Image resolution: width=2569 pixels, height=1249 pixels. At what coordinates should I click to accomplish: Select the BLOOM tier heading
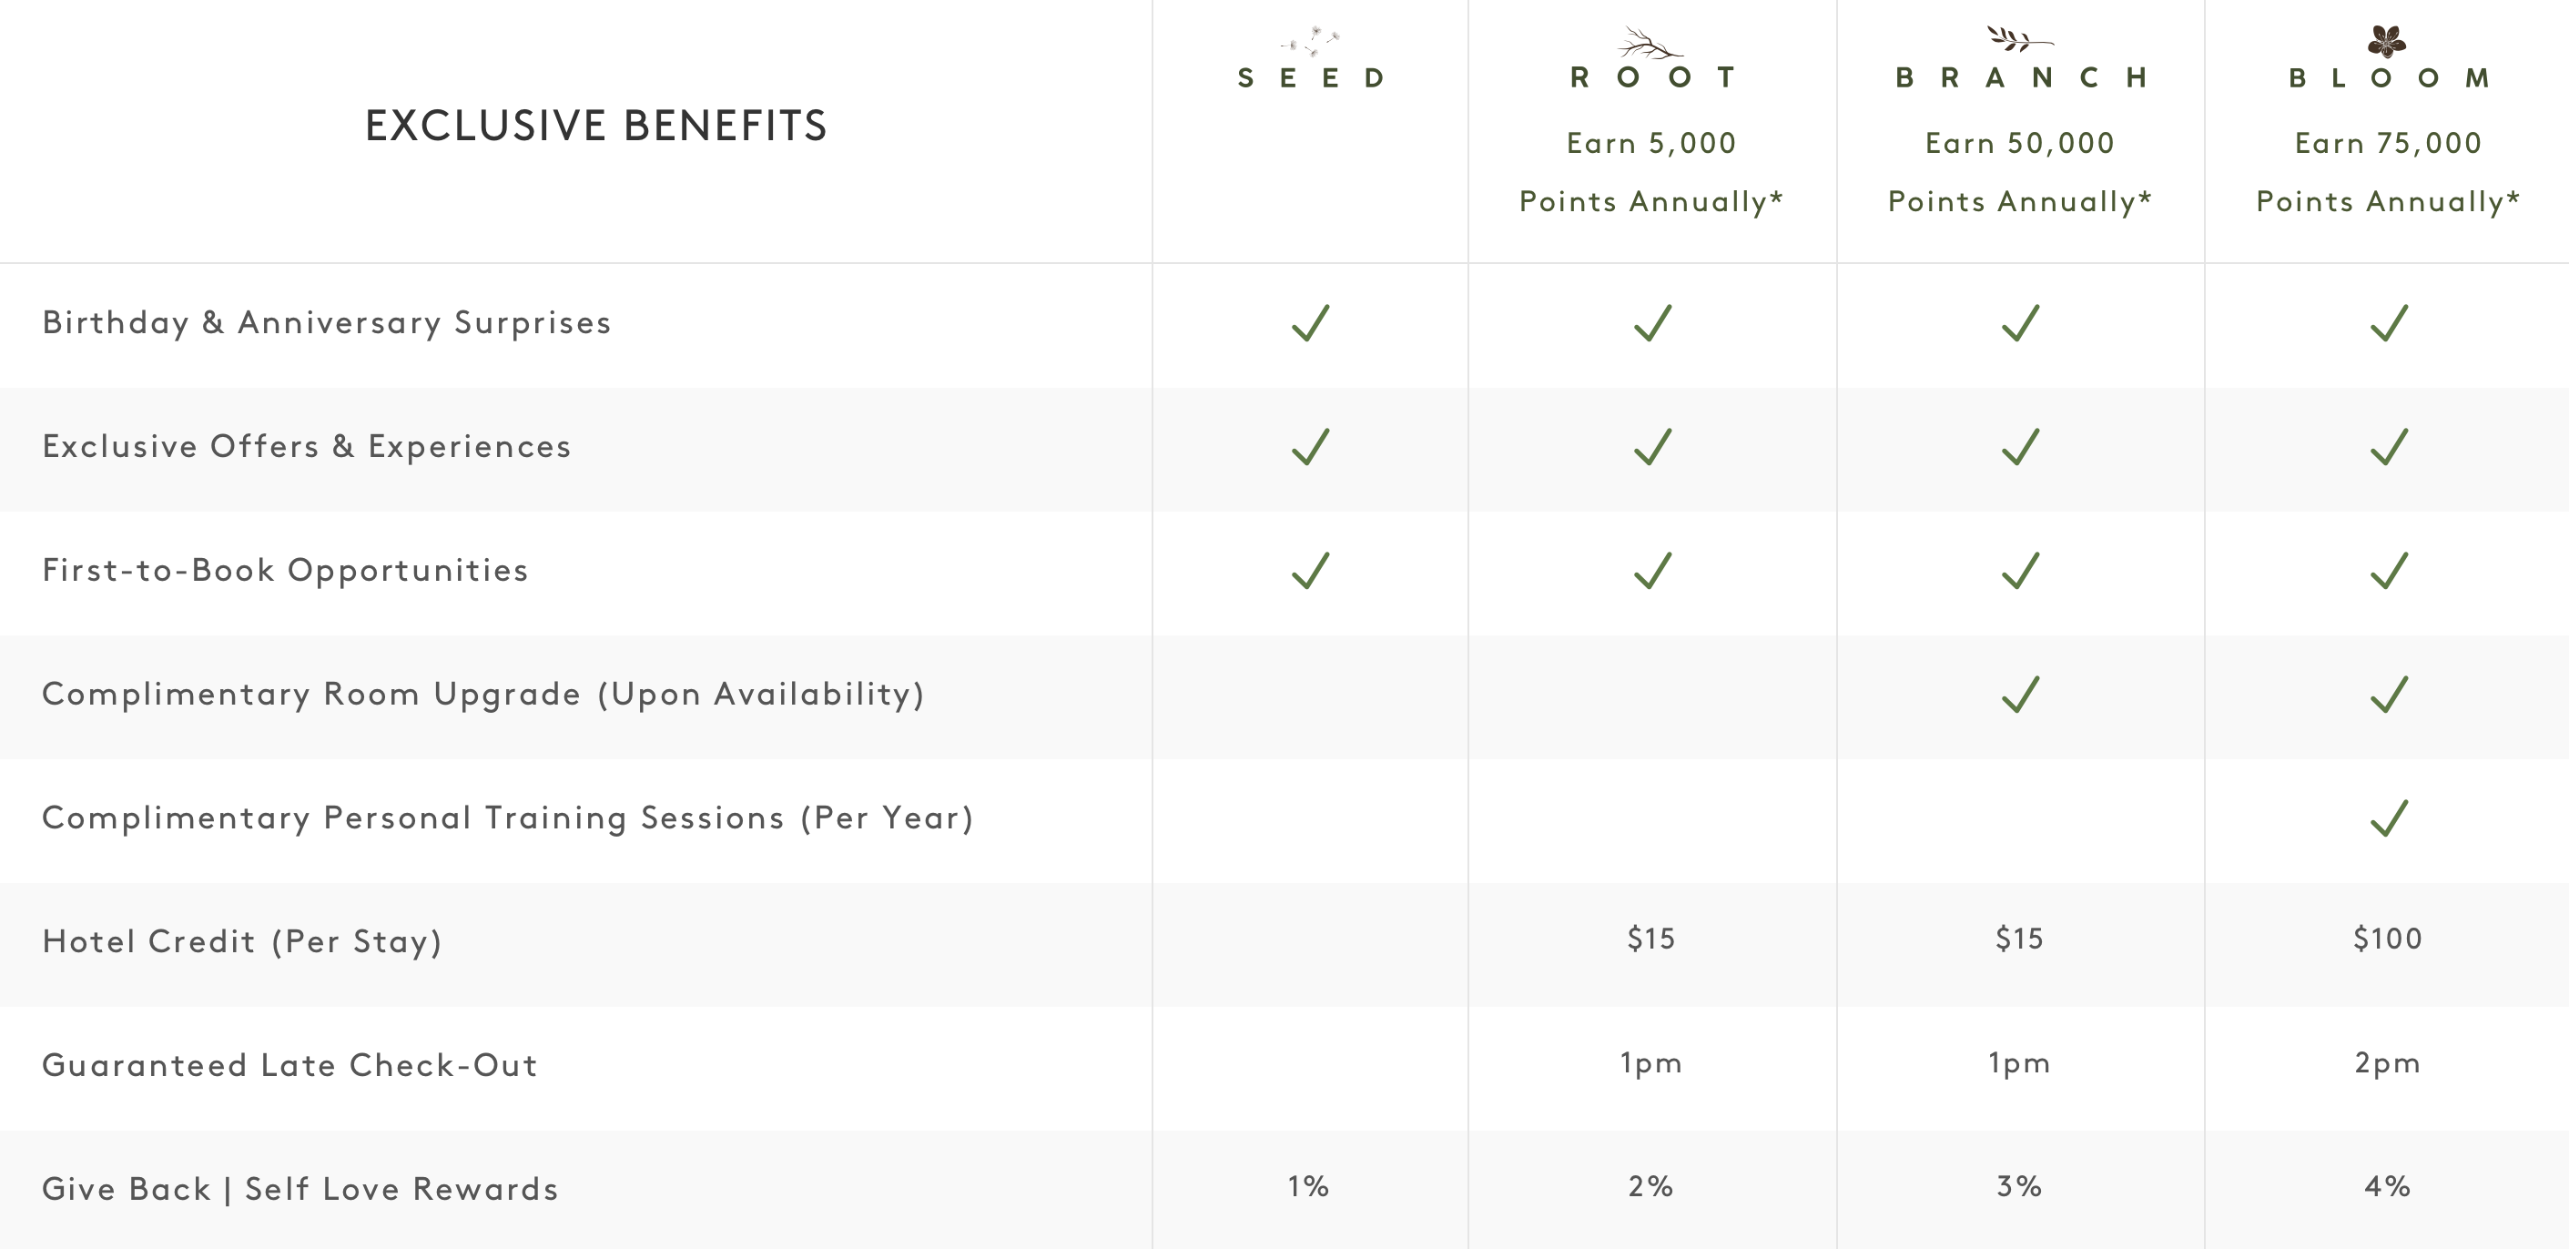[x=2389, y=77]
